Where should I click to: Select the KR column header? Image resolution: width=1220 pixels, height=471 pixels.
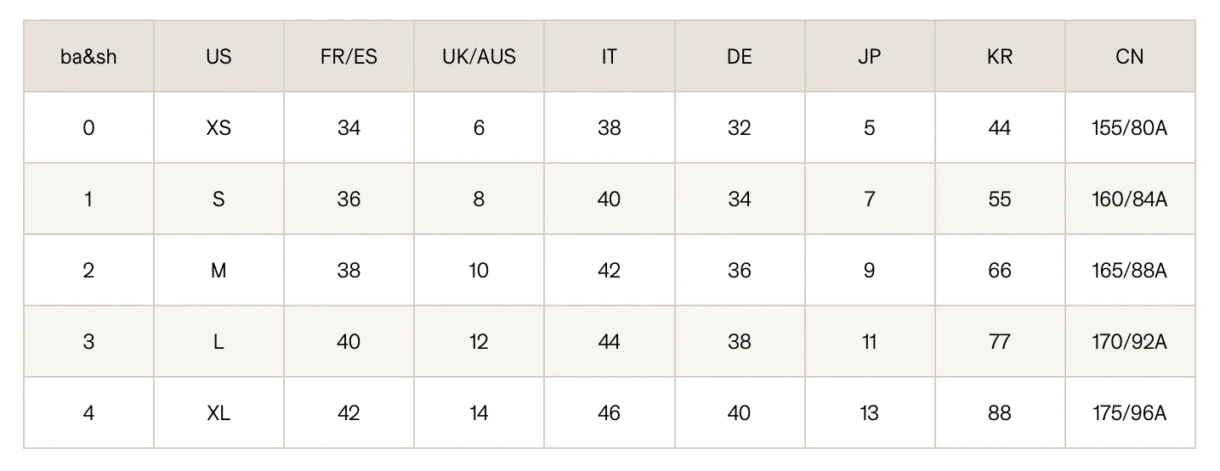coord(1000,57)
